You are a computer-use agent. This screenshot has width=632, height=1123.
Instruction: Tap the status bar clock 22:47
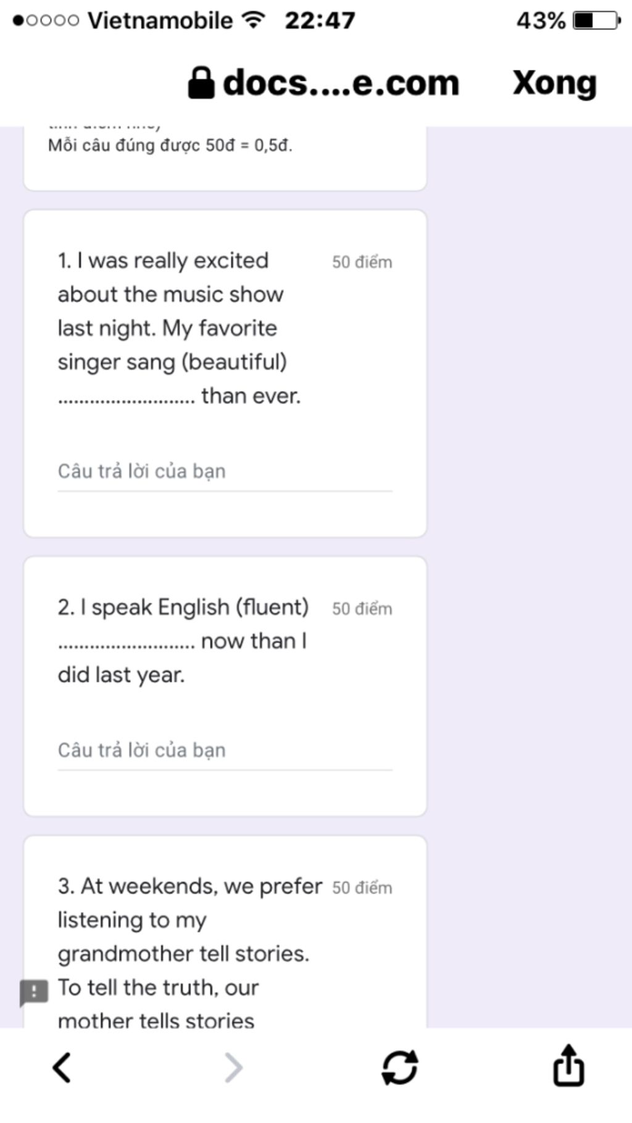click(320, 20)
